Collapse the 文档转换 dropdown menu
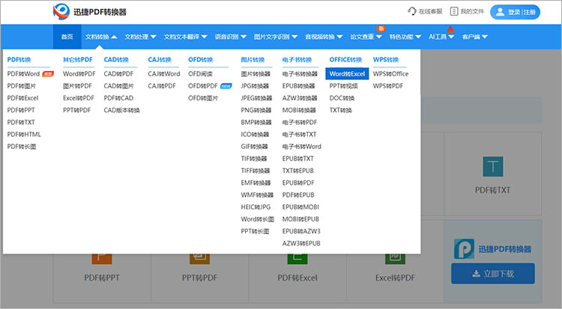 pyautogui.click(x=101, y=37)
